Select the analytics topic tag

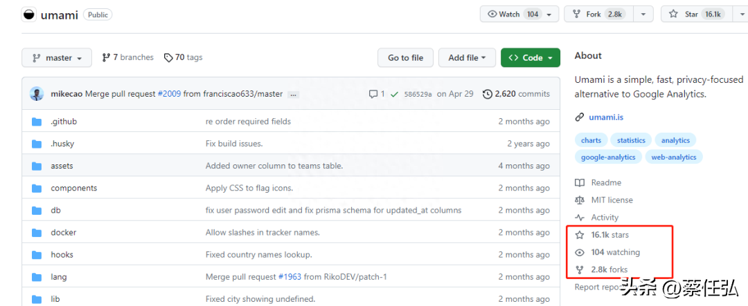tap(675, 140)
